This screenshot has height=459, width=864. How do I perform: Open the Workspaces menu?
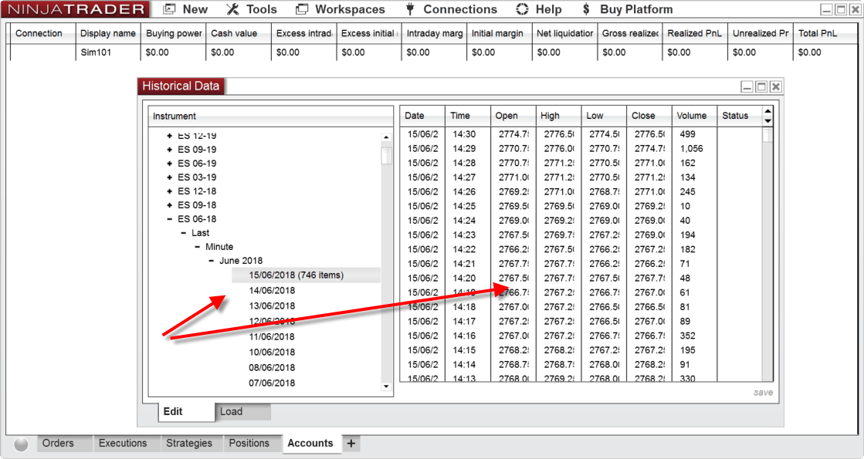tap(350, 9)
